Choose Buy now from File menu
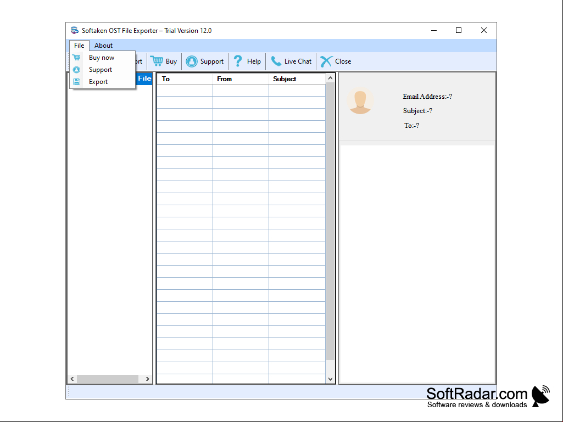 (x=102, y=58)
